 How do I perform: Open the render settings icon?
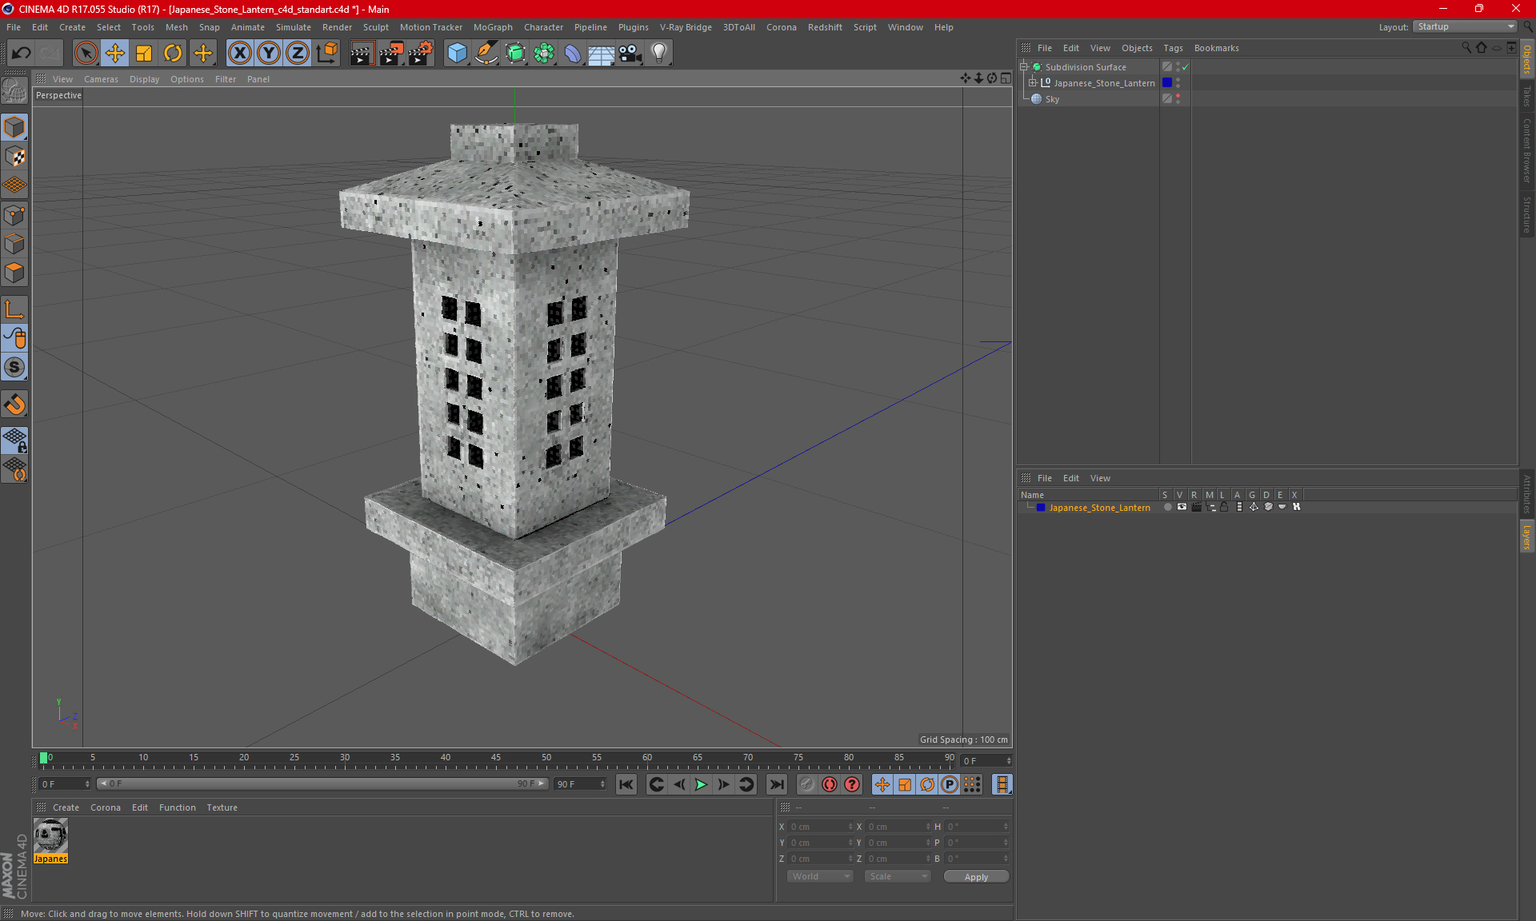coord(421,53)
